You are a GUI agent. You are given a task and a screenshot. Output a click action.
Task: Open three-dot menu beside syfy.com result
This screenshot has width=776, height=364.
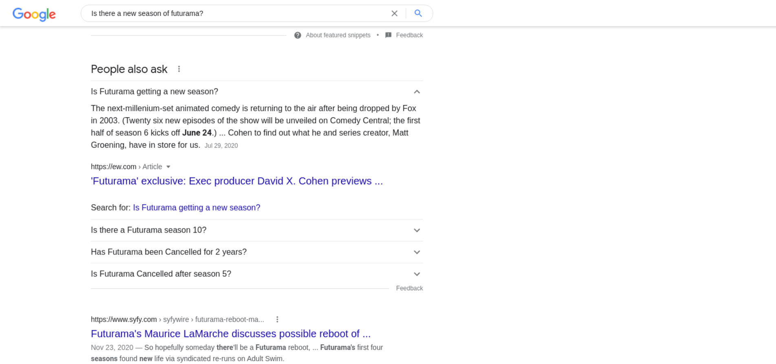(277, 320)
